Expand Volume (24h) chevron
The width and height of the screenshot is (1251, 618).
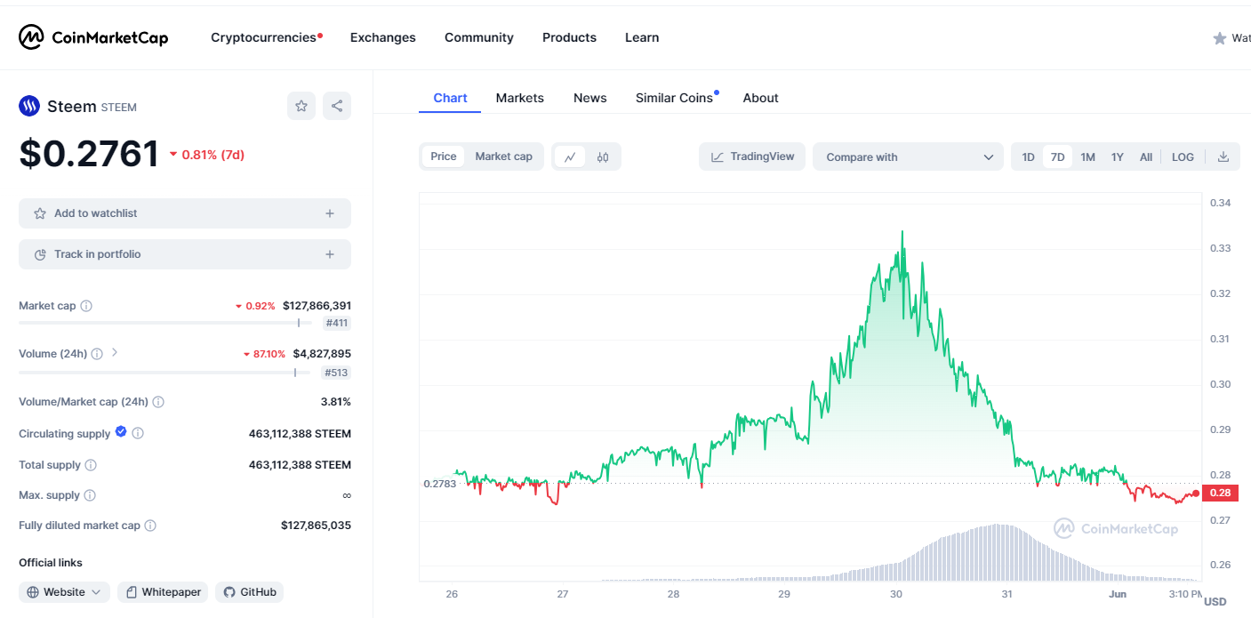[x=115, y=353]
